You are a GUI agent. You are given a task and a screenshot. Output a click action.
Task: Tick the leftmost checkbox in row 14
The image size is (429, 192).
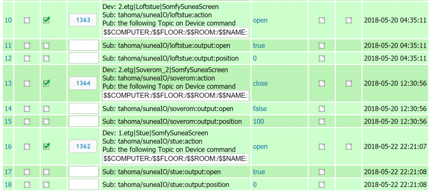tap(27, 109)
